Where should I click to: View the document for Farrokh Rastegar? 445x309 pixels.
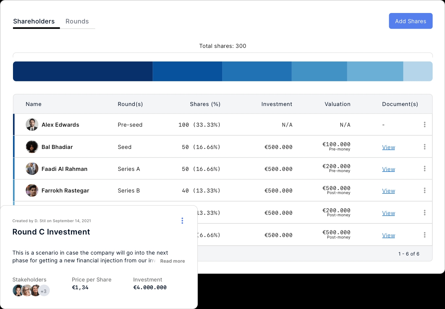click(388, 191)
